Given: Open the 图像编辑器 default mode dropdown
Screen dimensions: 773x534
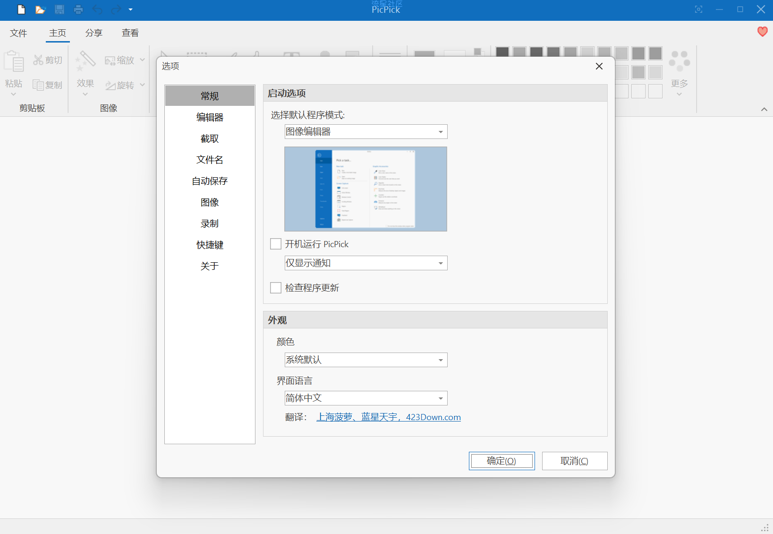Looking at the screenshot, I should (366, 132).
